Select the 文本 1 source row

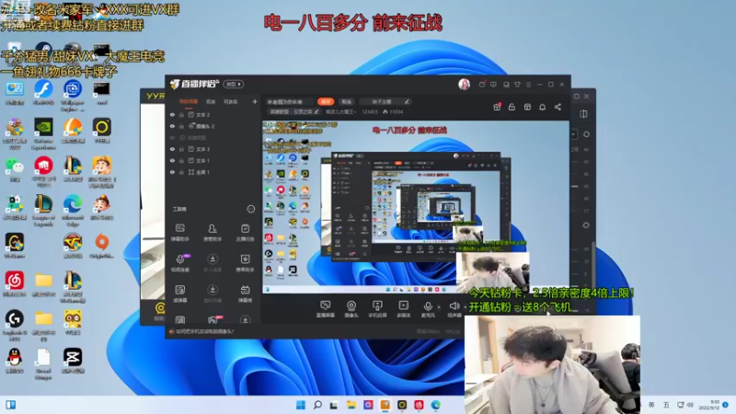213,160
